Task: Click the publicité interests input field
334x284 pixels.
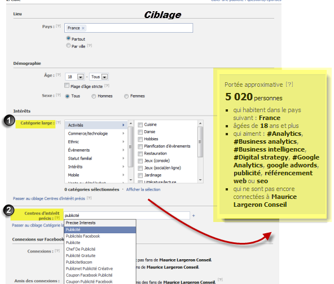Action: [x=126, y=215]
